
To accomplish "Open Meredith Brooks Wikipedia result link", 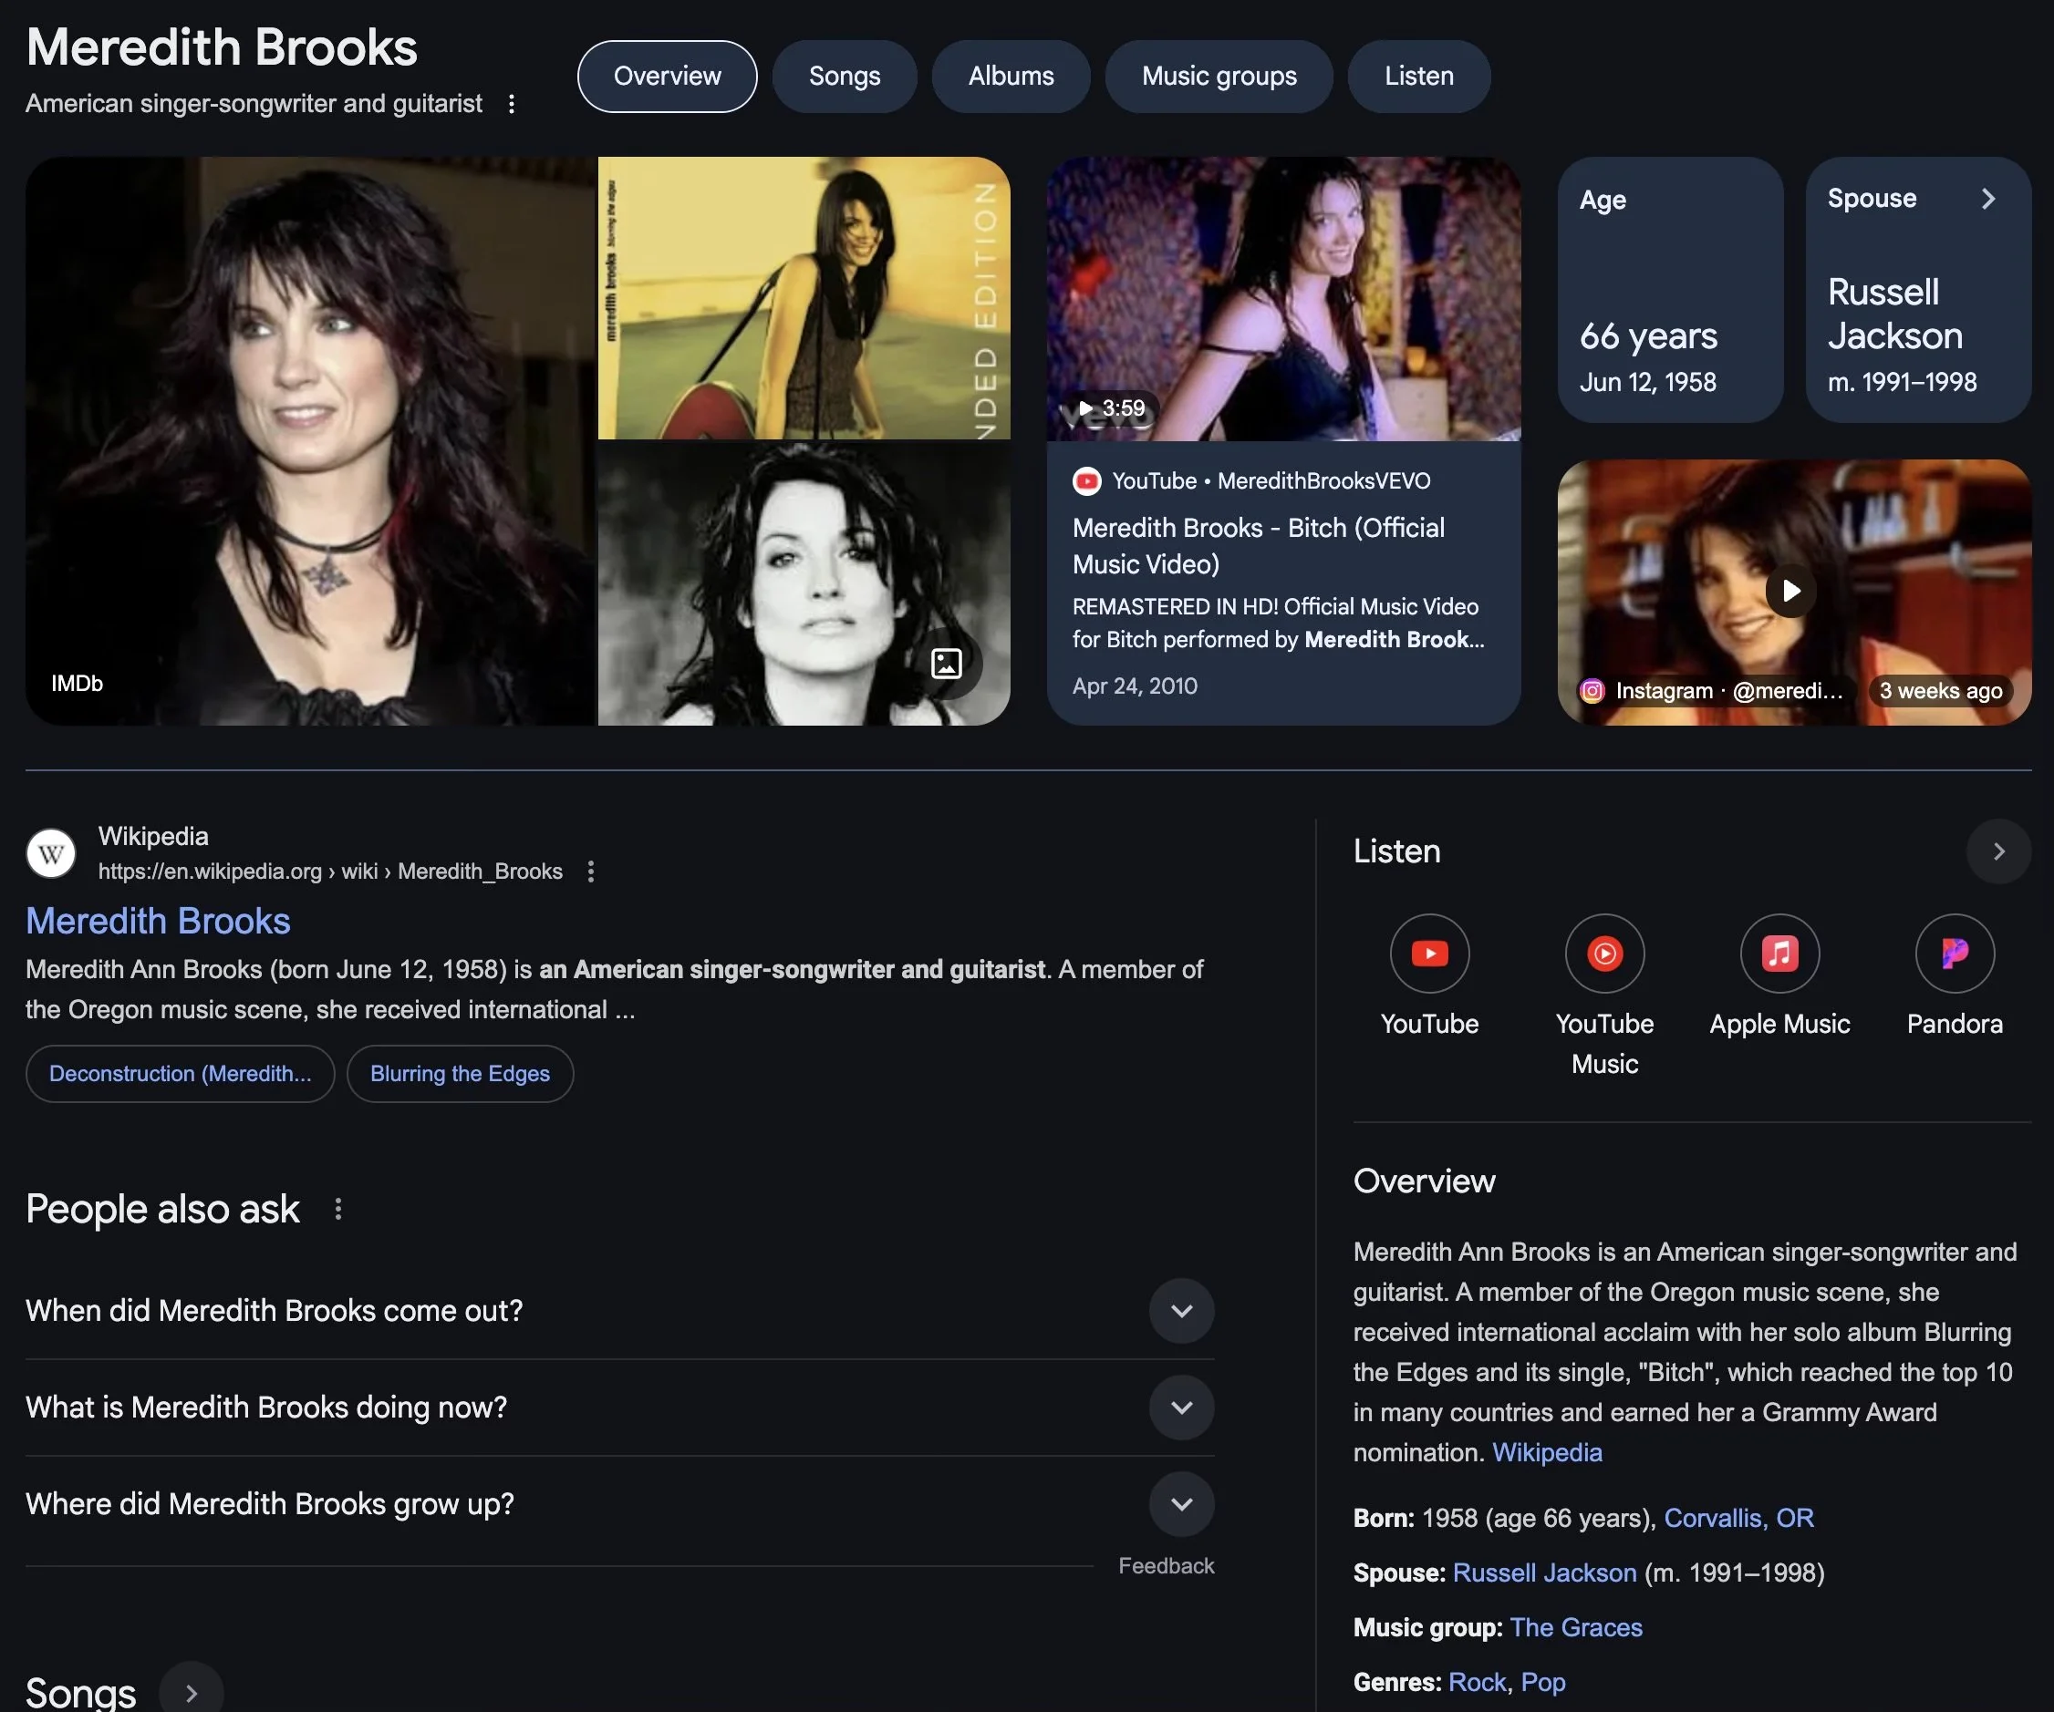I will point(158,921).
